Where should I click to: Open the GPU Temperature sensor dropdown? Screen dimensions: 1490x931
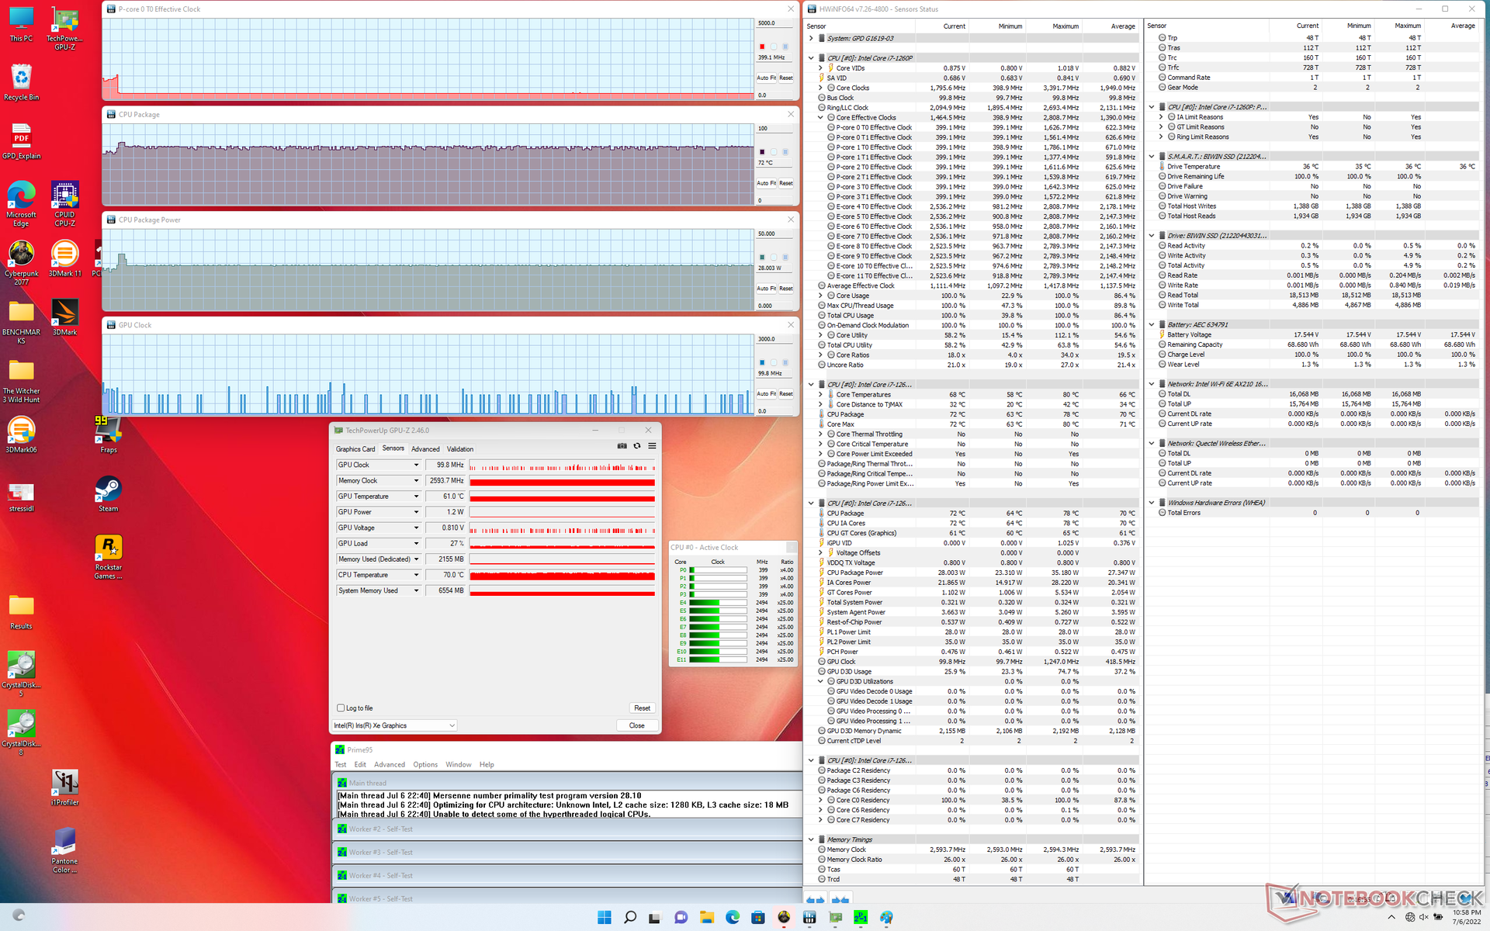coord(416,497)
